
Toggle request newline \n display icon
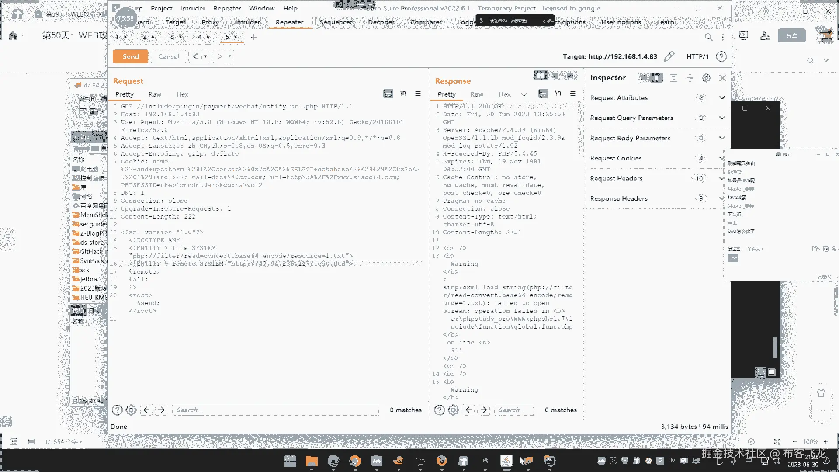tap(403, 94)
